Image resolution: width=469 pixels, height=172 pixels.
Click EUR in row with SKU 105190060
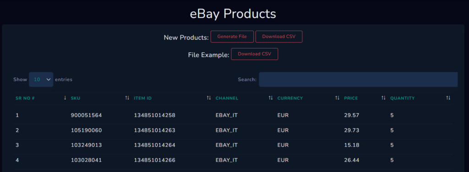click(283, 130)
